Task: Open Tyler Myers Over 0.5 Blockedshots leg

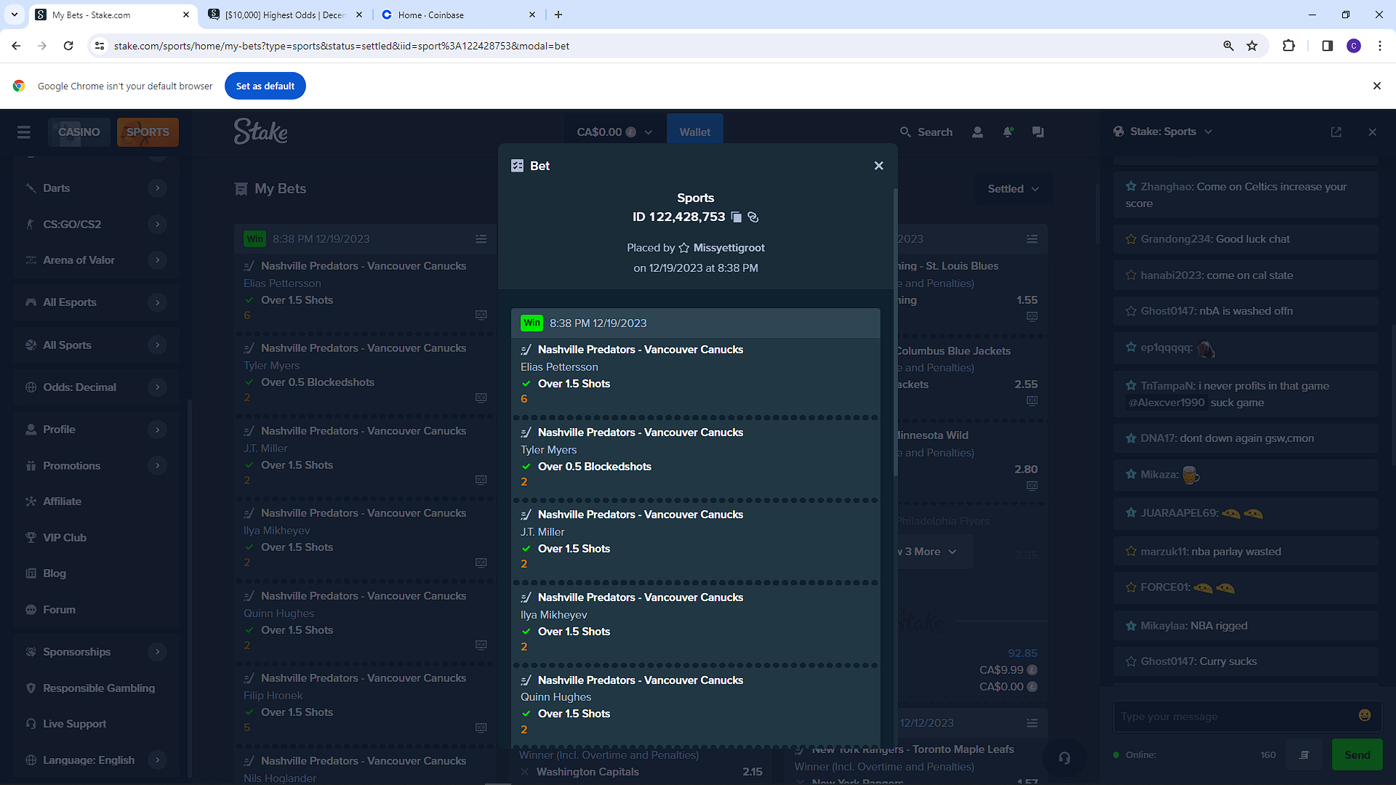Action: 695,457
